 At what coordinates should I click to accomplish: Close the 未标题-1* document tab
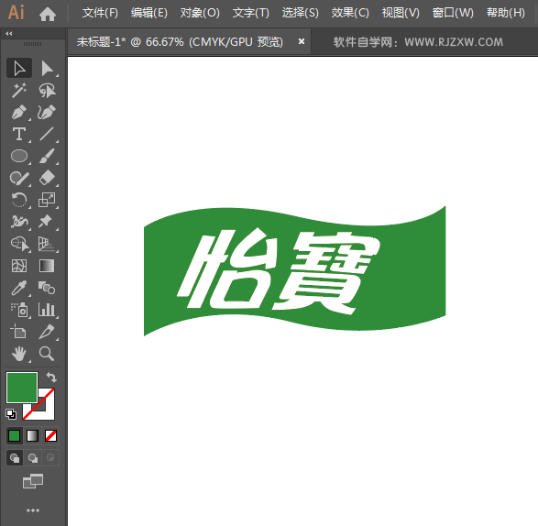coord(302,41)
